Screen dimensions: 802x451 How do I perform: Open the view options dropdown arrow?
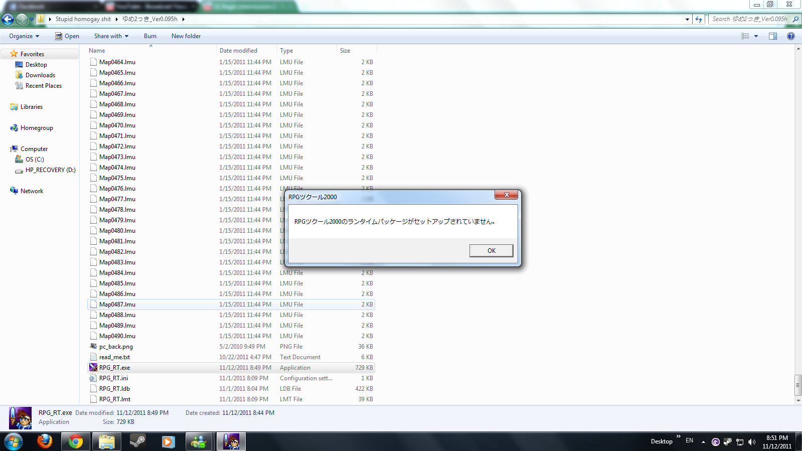[x=756, y=36]
